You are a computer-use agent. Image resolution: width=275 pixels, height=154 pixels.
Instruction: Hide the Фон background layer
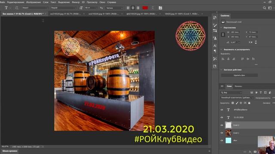[x=222, y=141]
